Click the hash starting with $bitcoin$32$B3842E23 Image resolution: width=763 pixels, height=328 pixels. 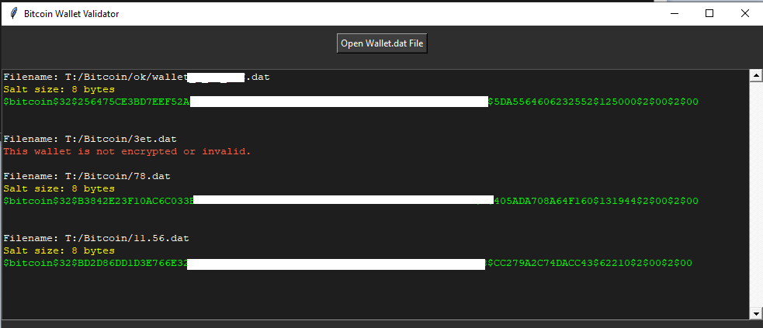click(97, 201)
